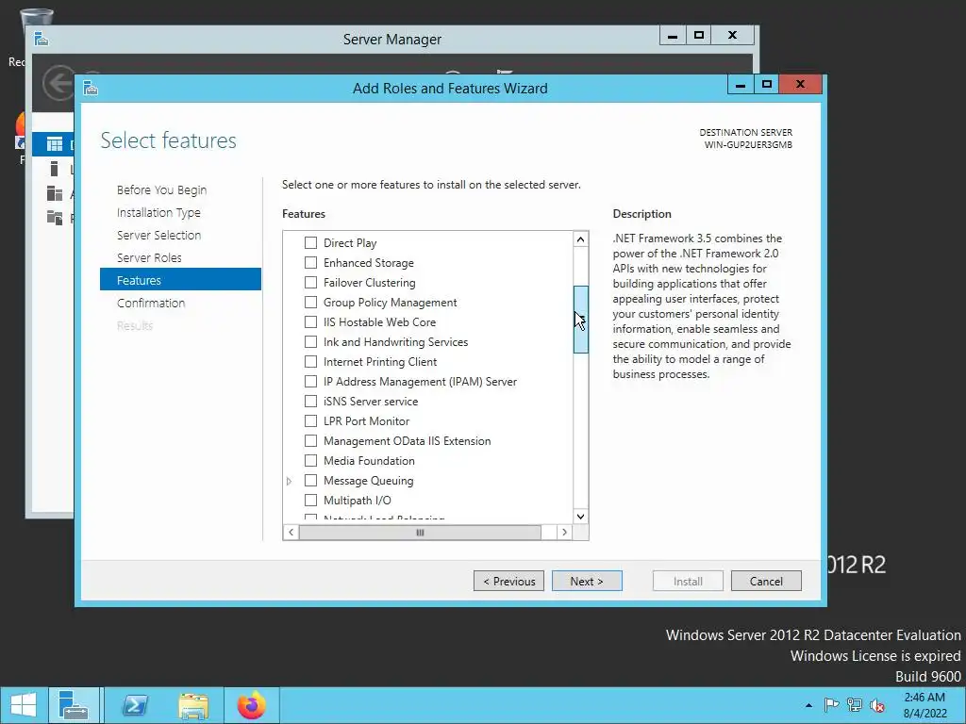Click the vertical scrollbar thumb in features list
The width and height of the screenshot is (966, 724).
click(580, 319)
